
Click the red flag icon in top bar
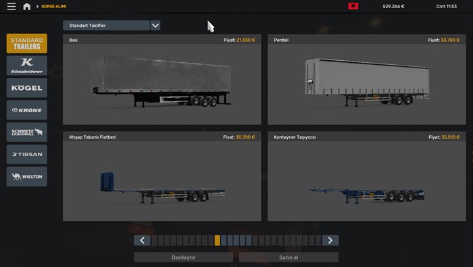(353, 6)
